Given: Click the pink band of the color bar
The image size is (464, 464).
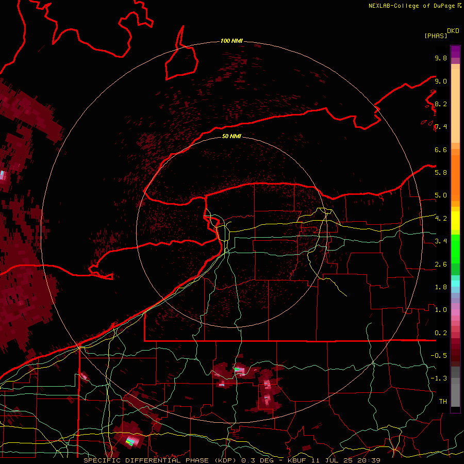Looking at the screenshot, I should coord(455,312).
